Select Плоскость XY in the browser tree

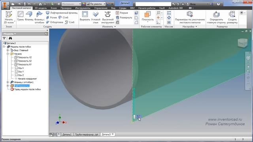(23, 64)
